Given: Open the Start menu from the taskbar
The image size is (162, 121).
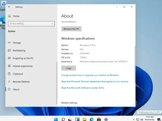Looking at the screenshot, I should coord(56,119).
